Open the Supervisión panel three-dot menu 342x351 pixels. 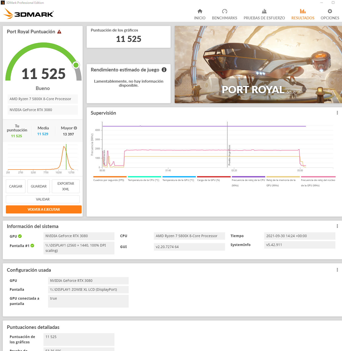337,113
